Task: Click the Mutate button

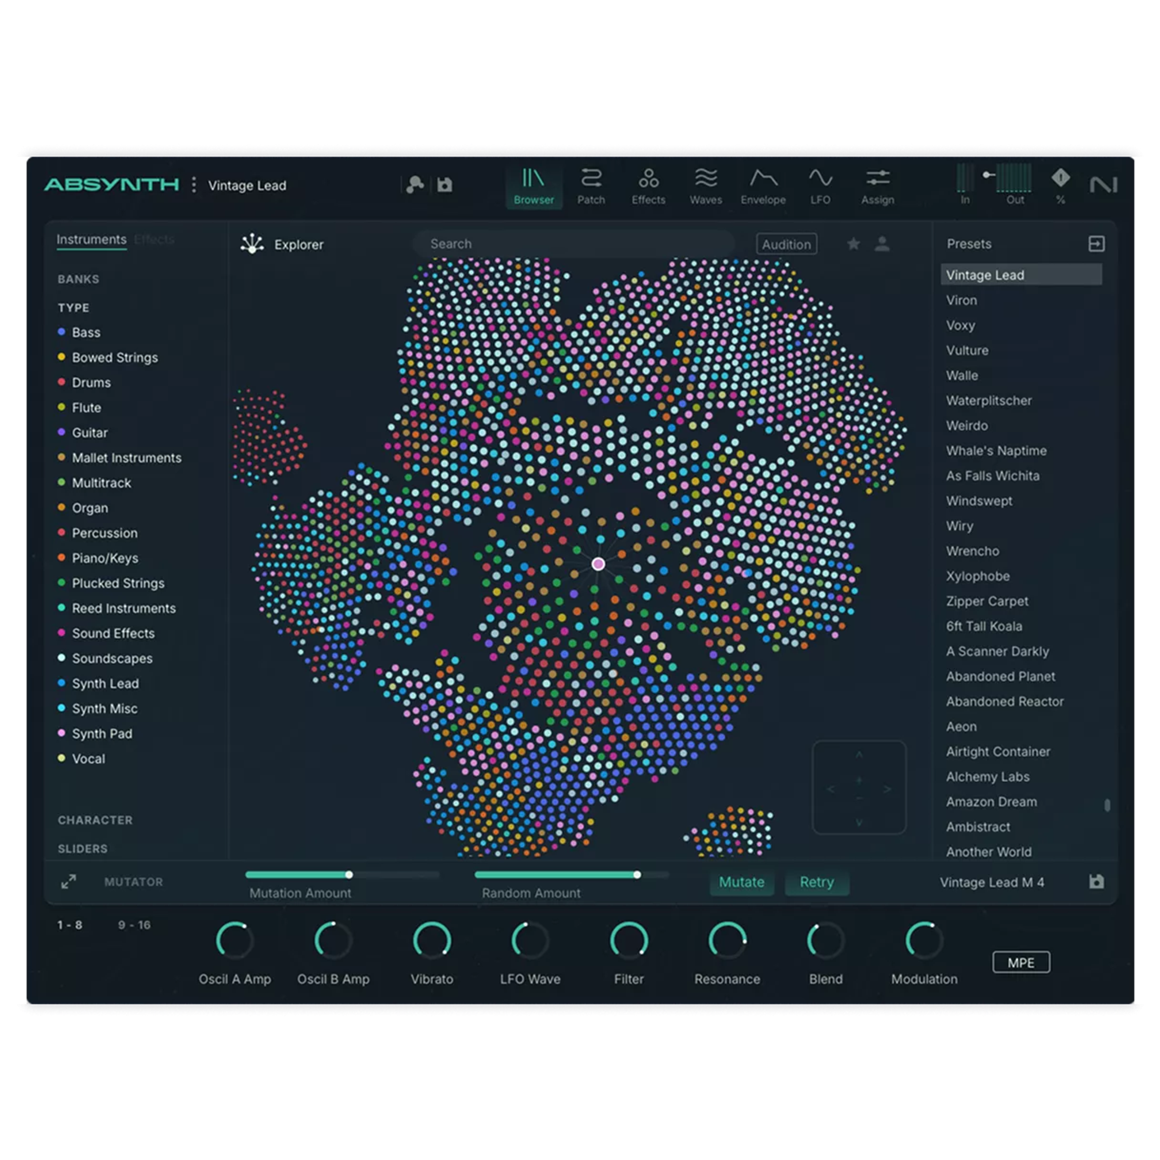Action: click(x=742, y=882)
